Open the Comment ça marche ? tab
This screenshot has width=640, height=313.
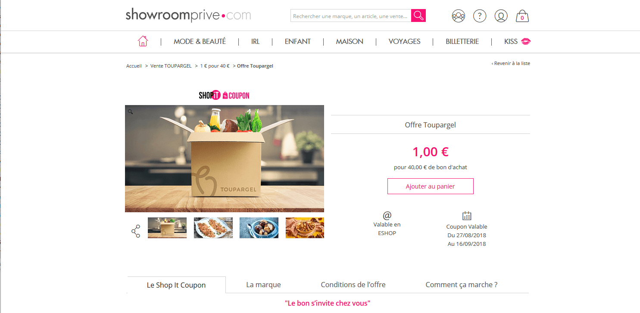pyautogui.click(x=461, y=285)
